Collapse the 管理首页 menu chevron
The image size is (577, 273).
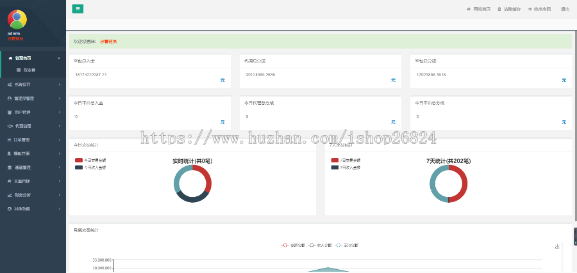[59, 58]
